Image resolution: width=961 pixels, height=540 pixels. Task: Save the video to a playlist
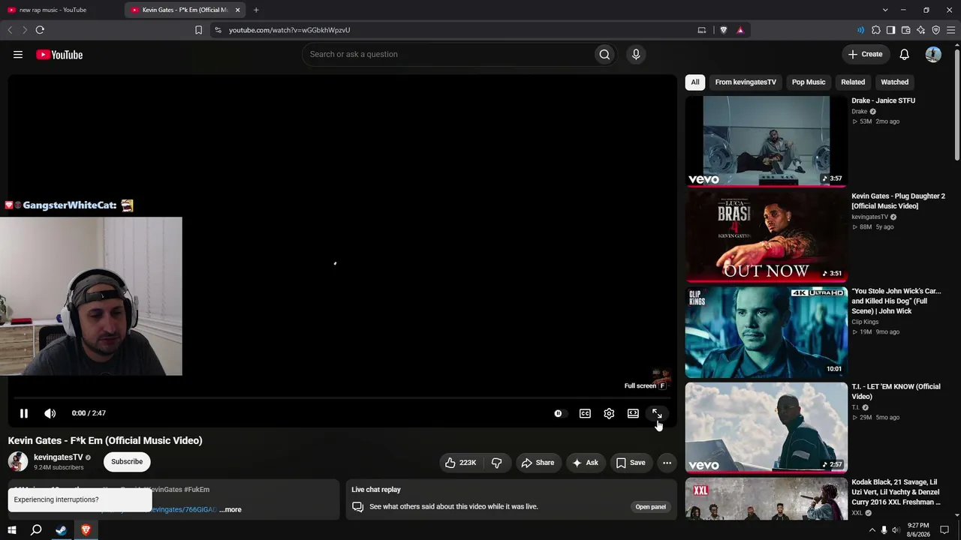coord(631,463)
